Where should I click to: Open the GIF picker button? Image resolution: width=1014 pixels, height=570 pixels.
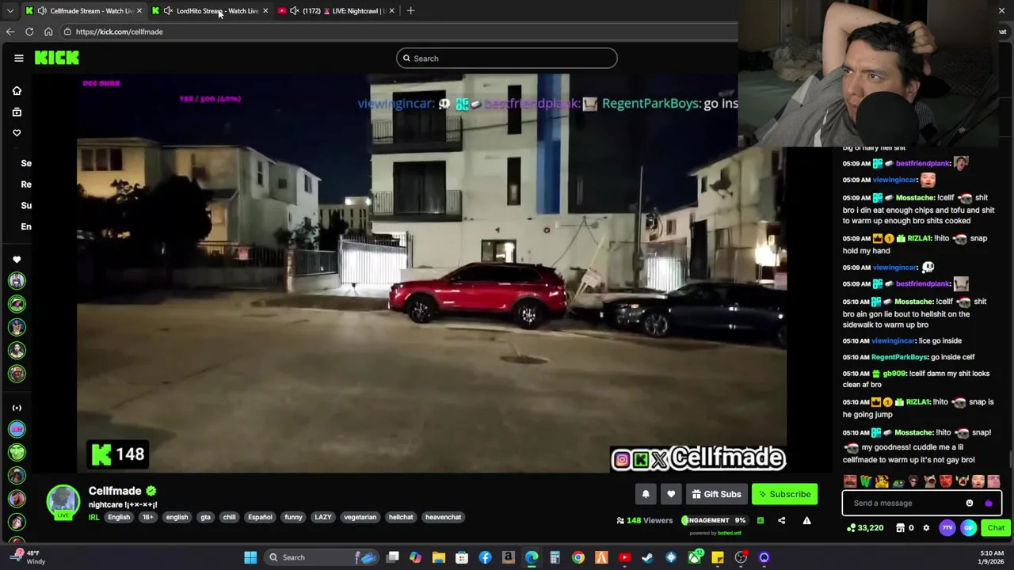click(968, 528)
